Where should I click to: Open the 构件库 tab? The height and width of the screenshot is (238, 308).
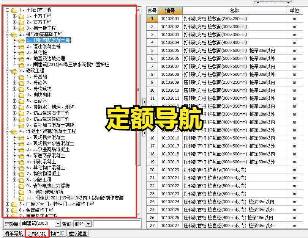click(x=57, y=233)
